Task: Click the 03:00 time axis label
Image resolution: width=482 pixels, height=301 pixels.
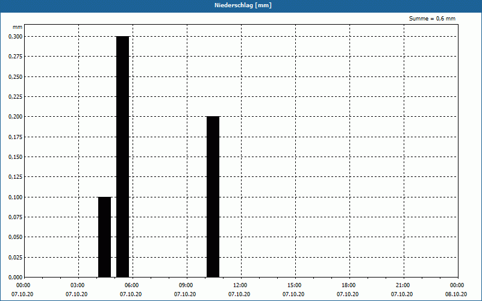Action: click(78, 285)
